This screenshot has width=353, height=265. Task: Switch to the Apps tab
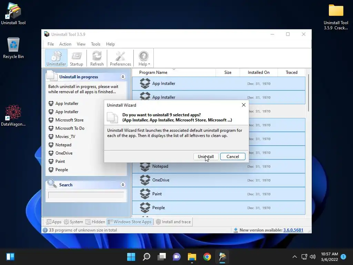(x=53, y=222)
